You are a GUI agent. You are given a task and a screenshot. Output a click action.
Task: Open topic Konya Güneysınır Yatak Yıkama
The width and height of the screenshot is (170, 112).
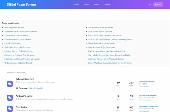(x=18, y=39)
